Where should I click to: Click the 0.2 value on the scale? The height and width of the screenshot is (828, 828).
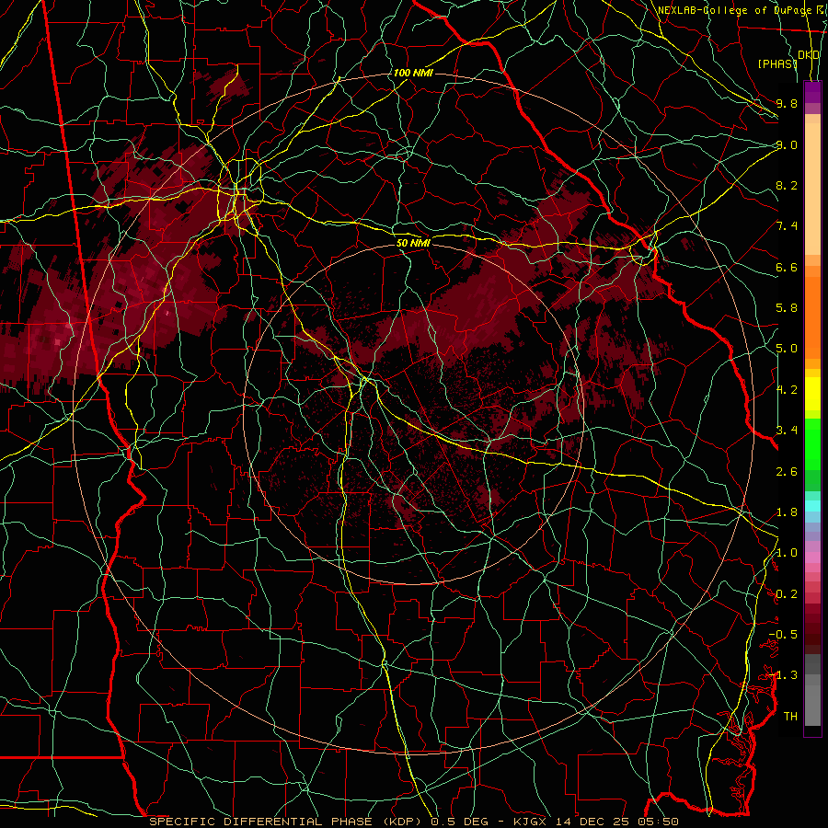pos(787,594)
